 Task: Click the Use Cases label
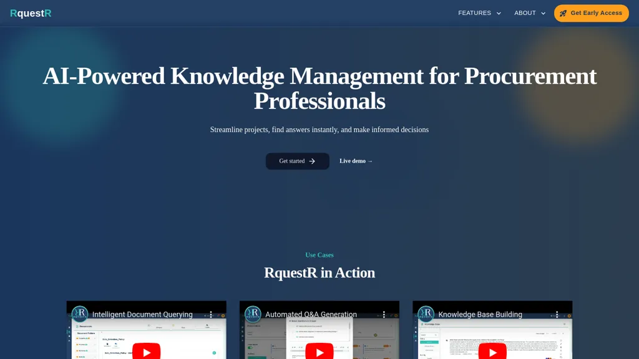pos(319,255)
